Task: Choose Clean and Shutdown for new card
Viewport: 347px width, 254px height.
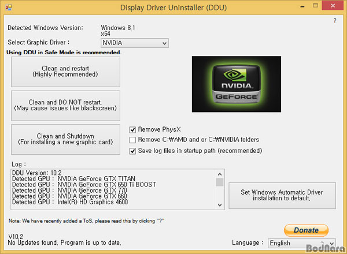Action: pos(65,139)
